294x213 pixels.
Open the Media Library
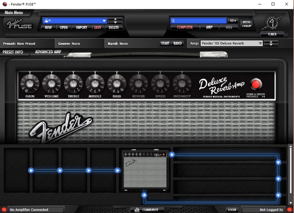coord(246,24)
